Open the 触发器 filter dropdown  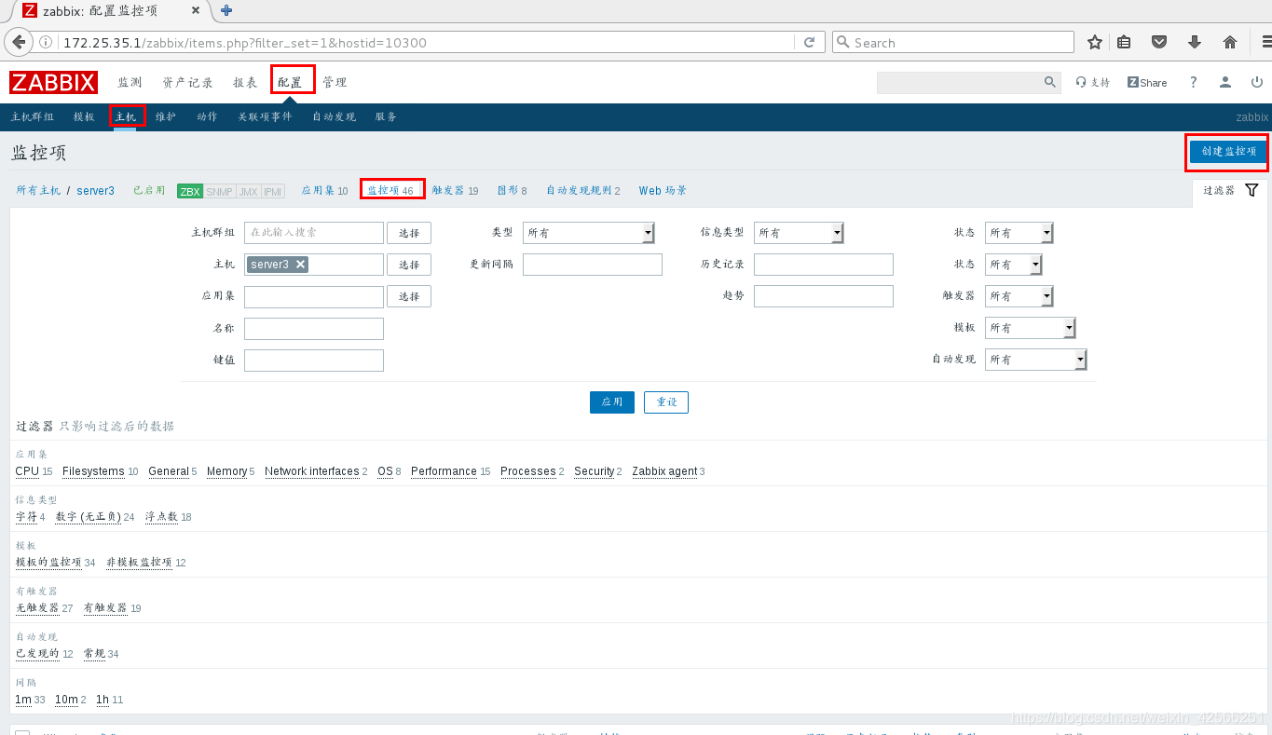(1019, 296)
